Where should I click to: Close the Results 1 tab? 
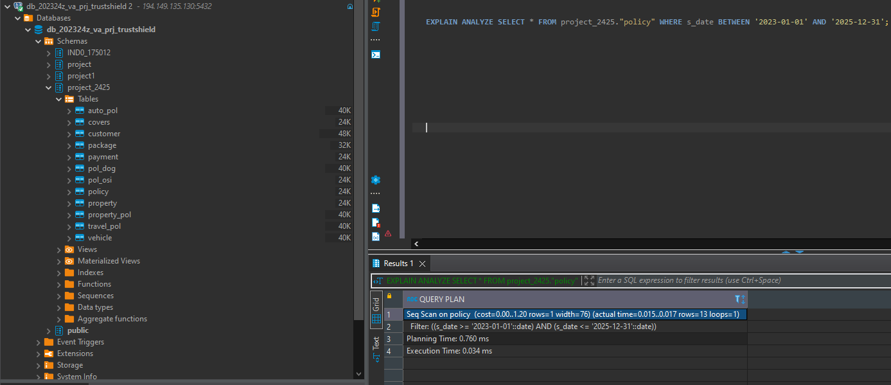pos(422,264)
